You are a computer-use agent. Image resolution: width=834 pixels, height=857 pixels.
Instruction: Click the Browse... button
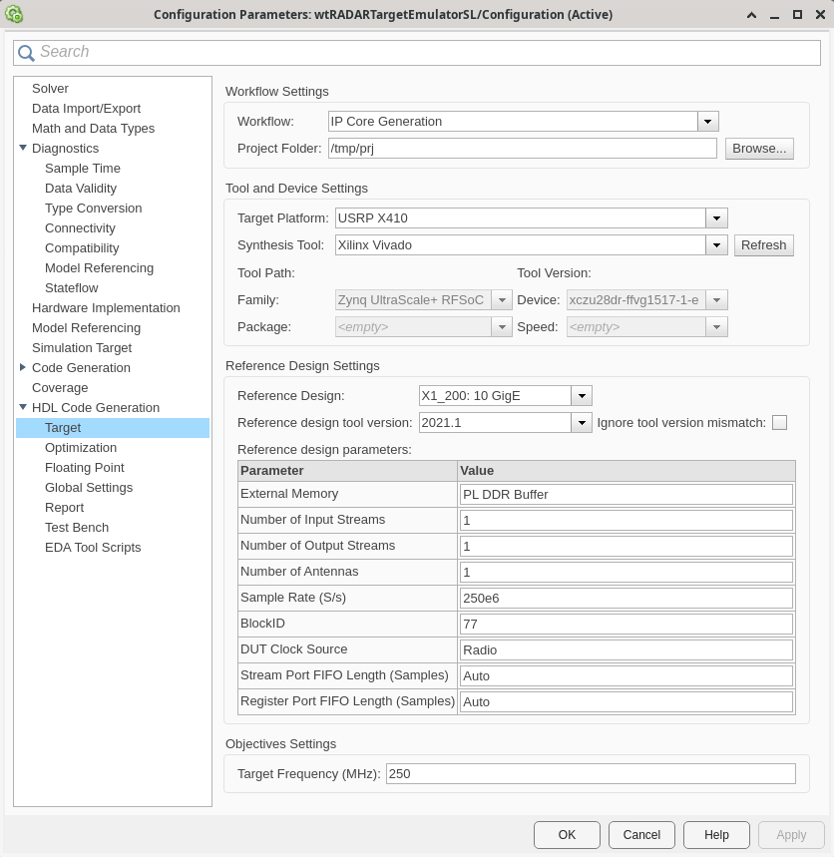click(759, 149)
